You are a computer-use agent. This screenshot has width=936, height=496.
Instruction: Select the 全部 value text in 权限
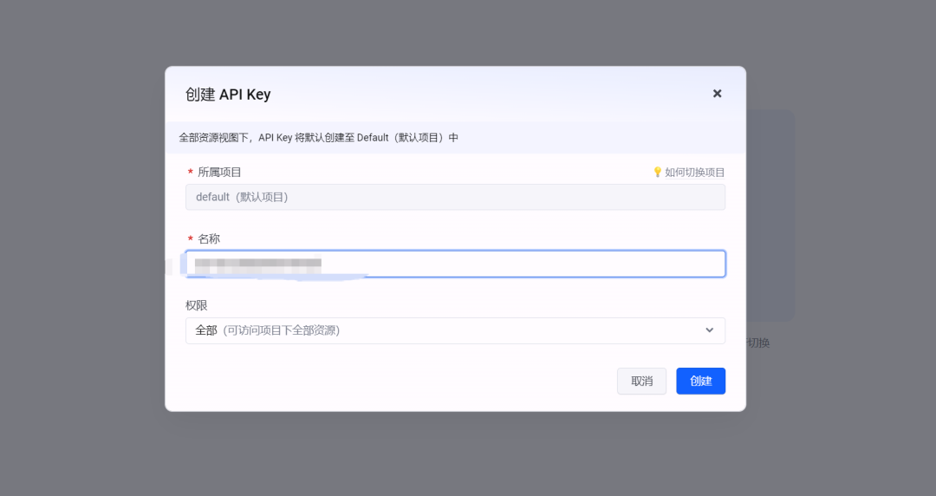click(206, 330)
